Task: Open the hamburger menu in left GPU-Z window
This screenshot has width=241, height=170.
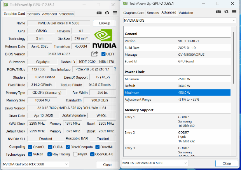Action: tap(115, 13)
